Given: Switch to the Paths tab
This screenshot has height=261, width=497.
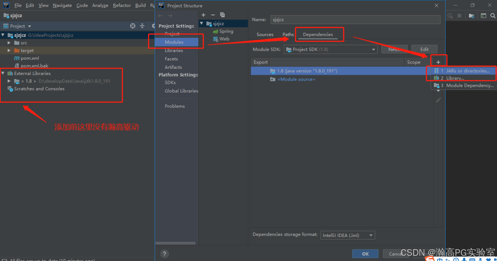Looking at the screenshot, I should 288,35.
